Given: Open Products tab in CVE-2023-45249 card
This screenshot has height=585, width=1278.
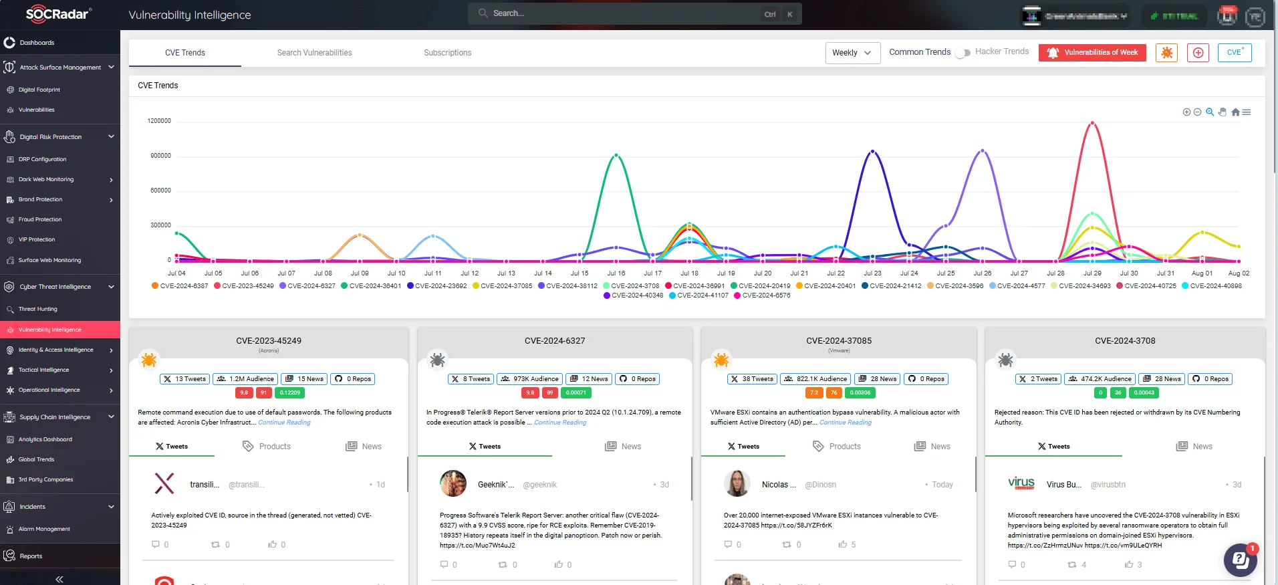Looking at the screenshot, I should tap(267, 446).
